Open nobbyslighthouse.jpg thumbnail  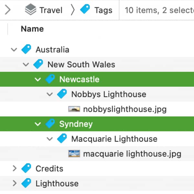point(74,109)
